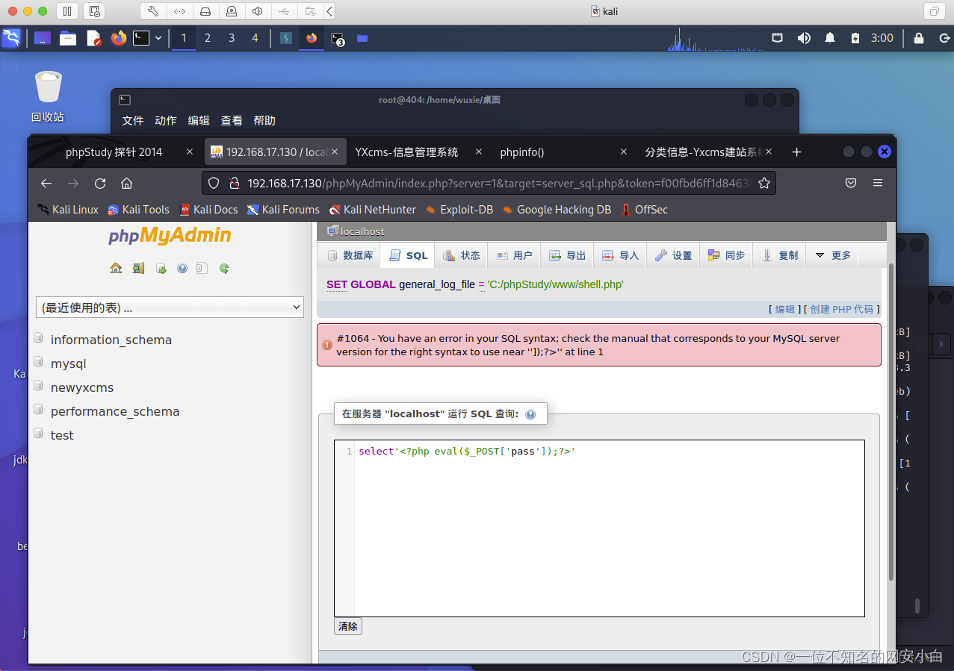954x671 pixels.
Task: Open the Kali applications menu
Action: (11, 38)
